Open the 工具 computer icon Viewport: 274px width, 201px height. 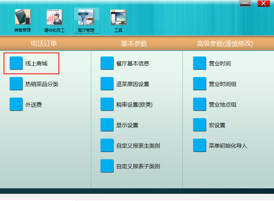[x=118, y=17]
